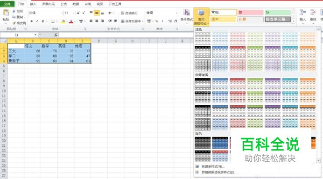Apply the pink 差 (Bad) cell style
Image resolution: width=323 pixels, height=179 pixels.
pos(251,12)
